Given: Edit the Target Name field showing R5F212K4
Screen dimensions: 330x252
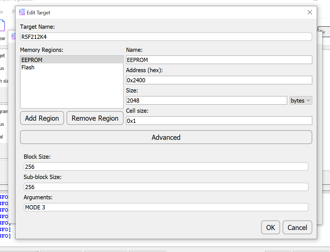Looking at the screenshot, I should 166,37.
